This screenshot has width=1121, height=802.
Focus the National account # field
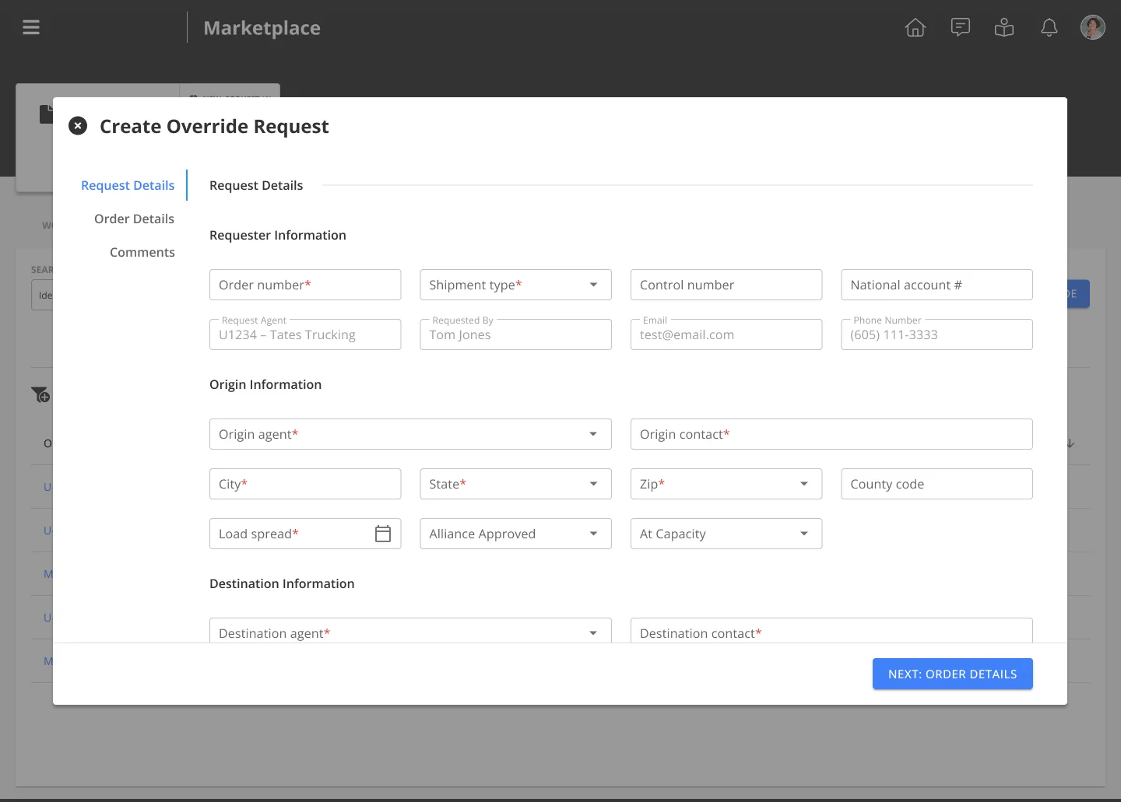click(x=937, y=285)
